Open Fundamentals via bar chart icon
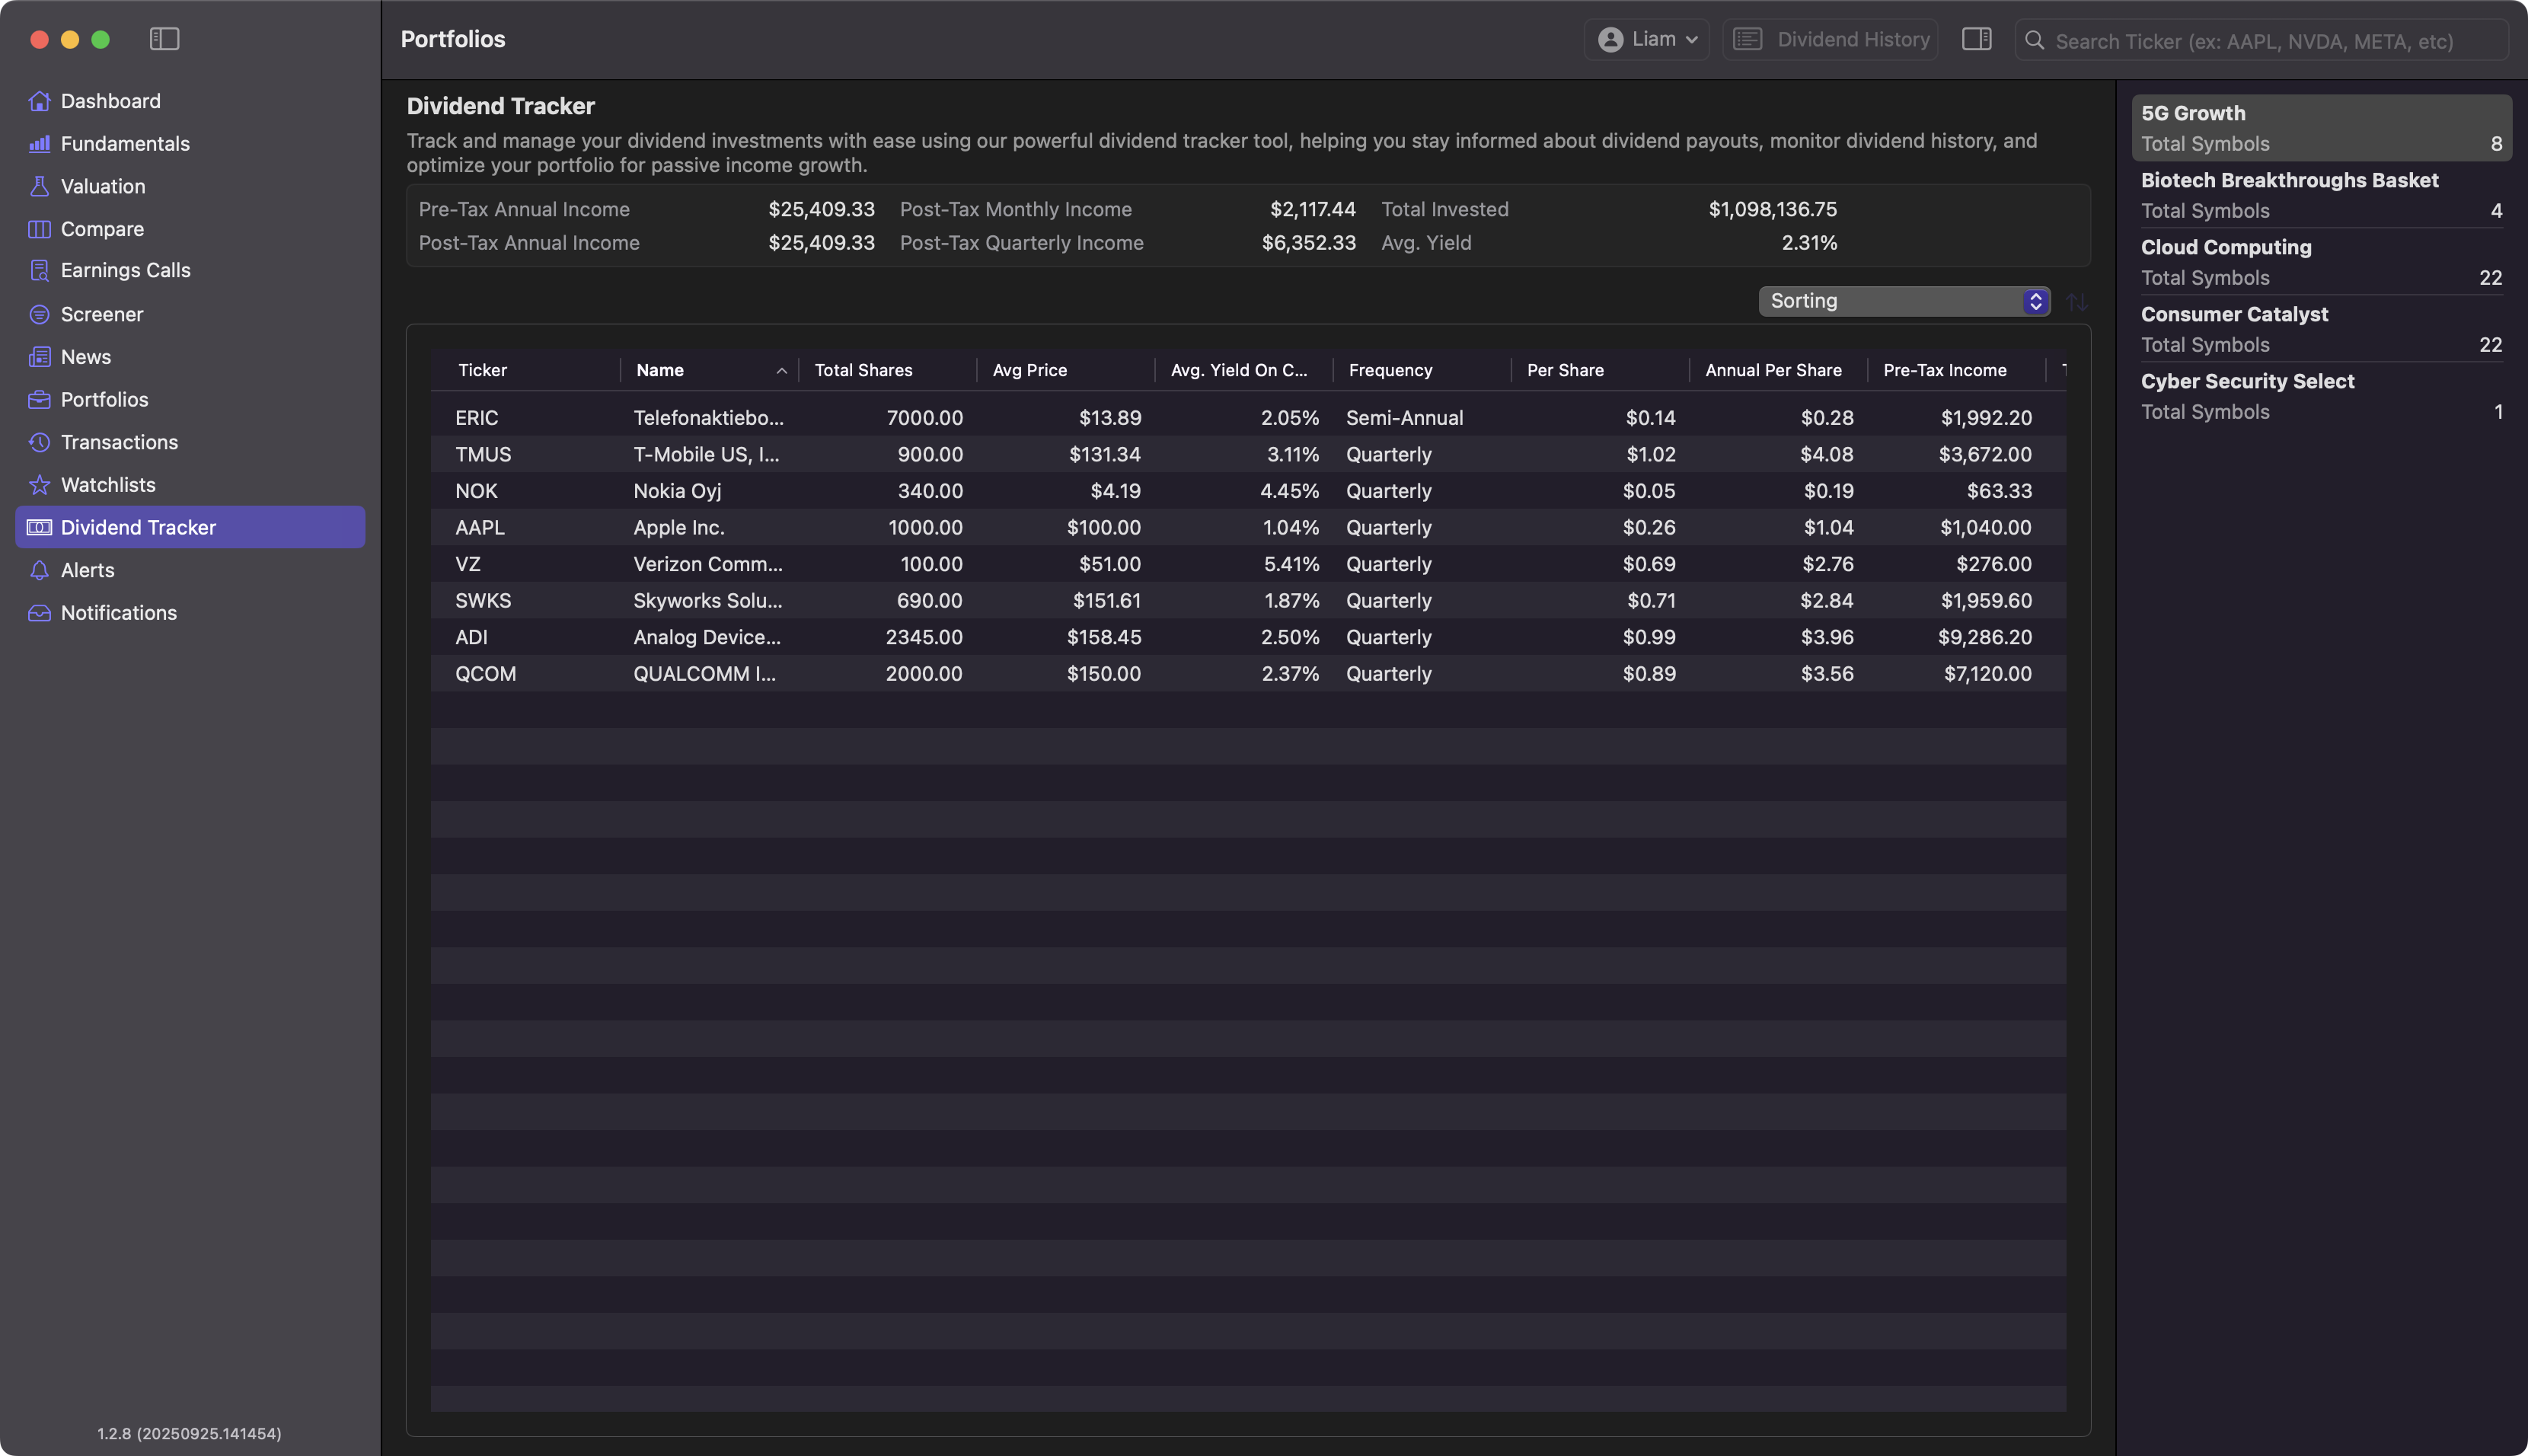 click(39, 144)
